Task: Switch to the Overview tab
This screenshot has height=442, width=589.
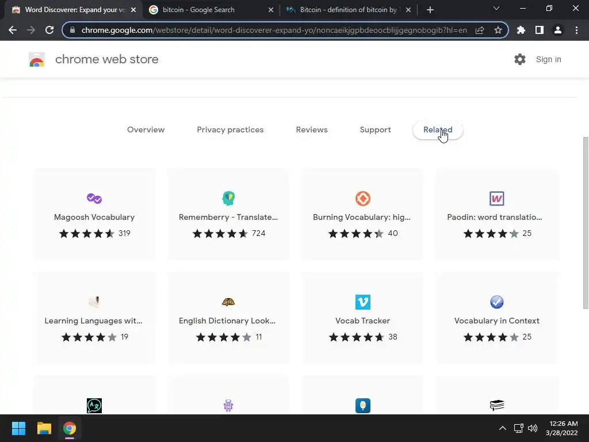Action: point(146,129)
